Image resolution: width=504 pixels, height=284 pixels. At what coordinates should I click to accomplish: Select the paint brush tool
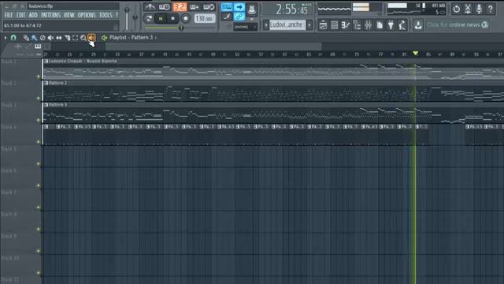click(34, 38)
